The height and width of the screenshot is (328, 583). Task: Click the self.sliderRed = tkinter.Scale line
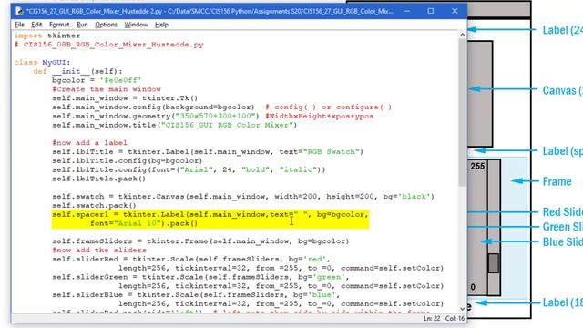click(x=191, y=259)
